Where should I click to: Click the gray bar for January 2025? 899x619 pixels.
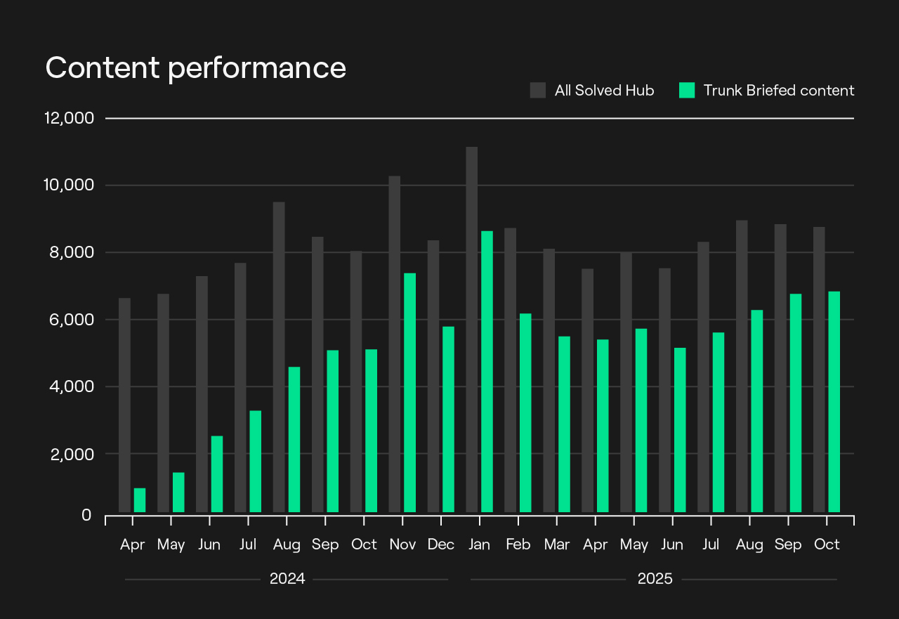[x=472, y=330]
